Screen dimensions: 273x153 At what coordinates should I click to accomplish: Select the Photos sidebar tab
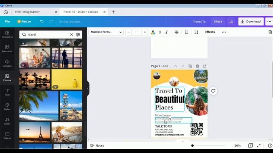[x=7, y=77]
